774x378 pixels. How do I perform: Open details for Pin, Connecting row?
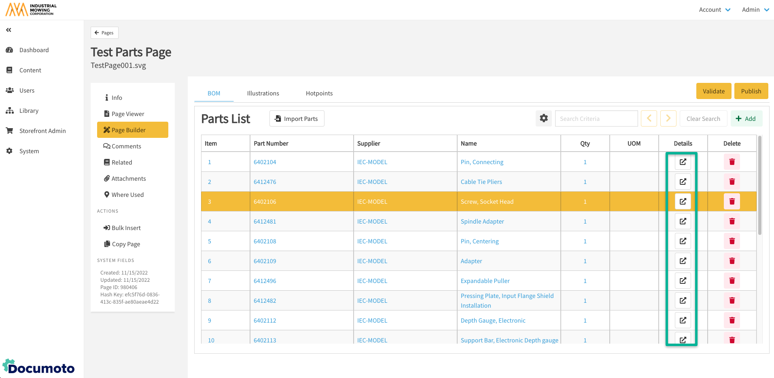pyautogui.click(x=683, y=162)
